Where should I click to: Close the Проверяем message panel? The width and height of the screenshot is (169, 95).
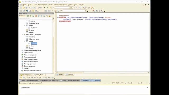147,88
